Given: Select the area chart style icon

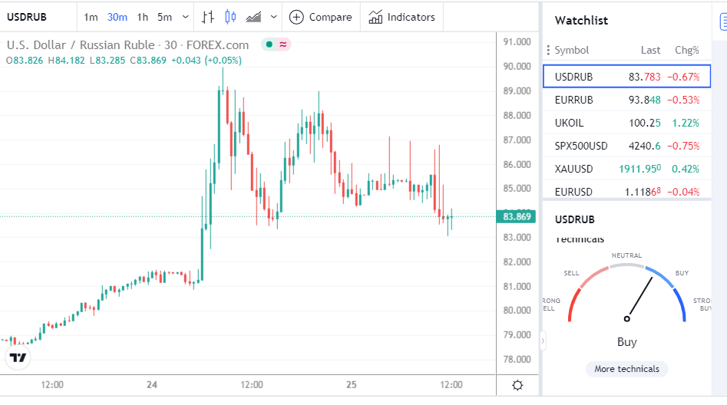Looking at the screenshot, I should tap(253, 17).
